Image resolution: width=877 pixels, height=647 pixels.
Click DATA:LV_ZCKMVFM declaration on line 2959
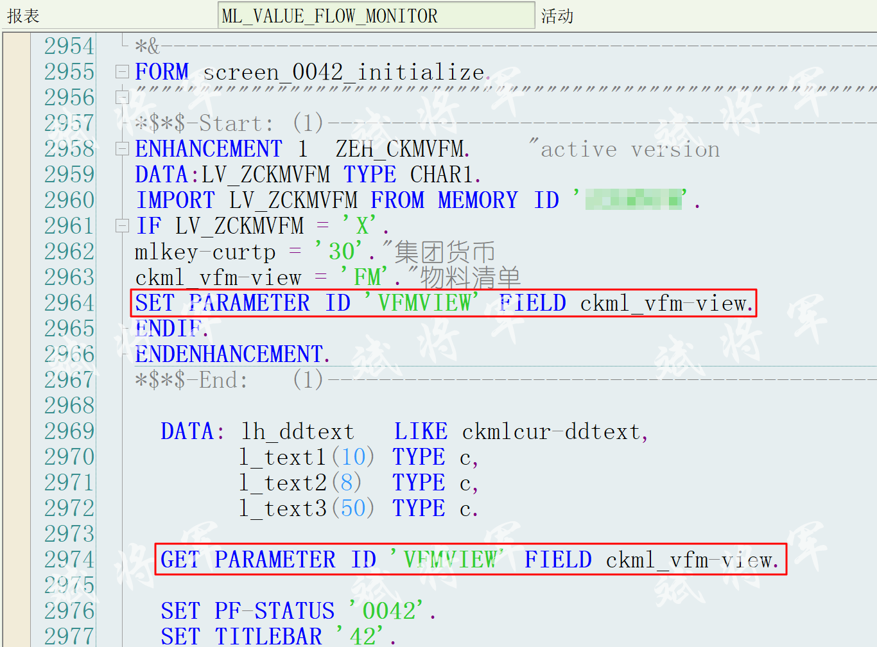point(232,175)
